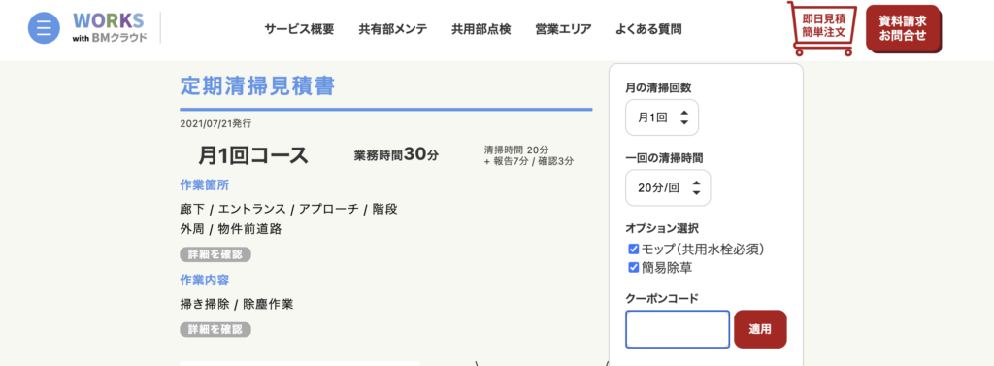Click 詳細を確認 under 作業箇所
994x366 pixels.
(215, 254)
